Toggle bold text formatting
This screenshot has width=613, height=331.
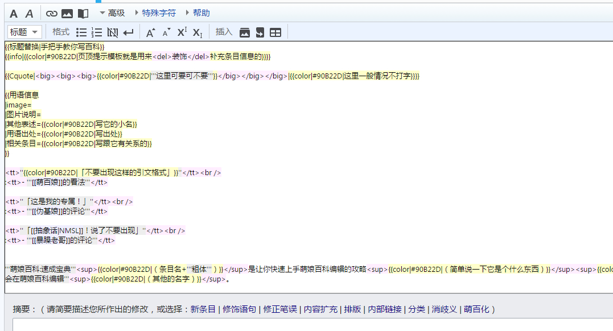pos(14,13)
